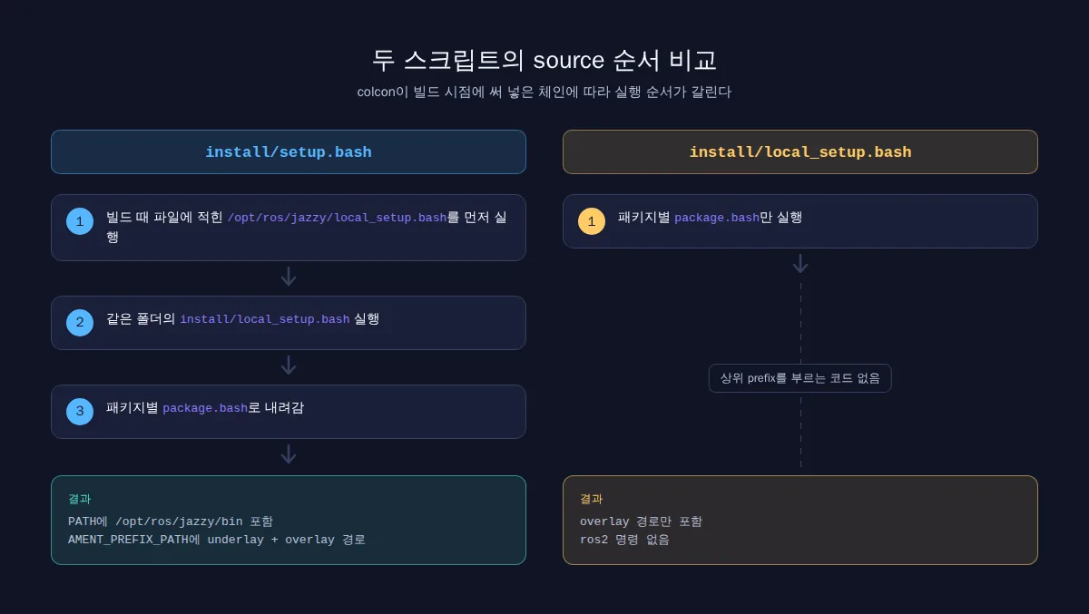The height and width of the screenshot is (614, 1089).
Task: Click the code "/opt/ros/jazzy/local_setup.bash" in step 1
Action: coord(337,218)
